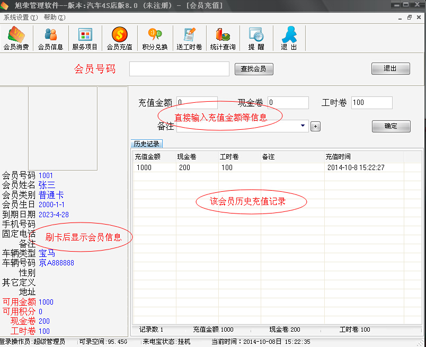Viewport: 426px width, 347px height.
Task: Focus the 会员号码 search input field
Action: tap(179, 69)
